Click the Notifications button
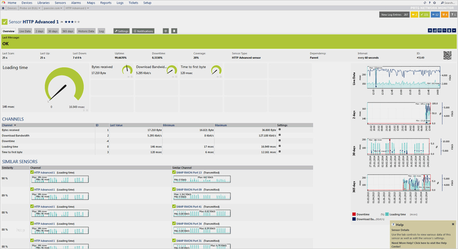Image resolution: width=458 pixels, height=249 pixels. (x=143, y=31)
